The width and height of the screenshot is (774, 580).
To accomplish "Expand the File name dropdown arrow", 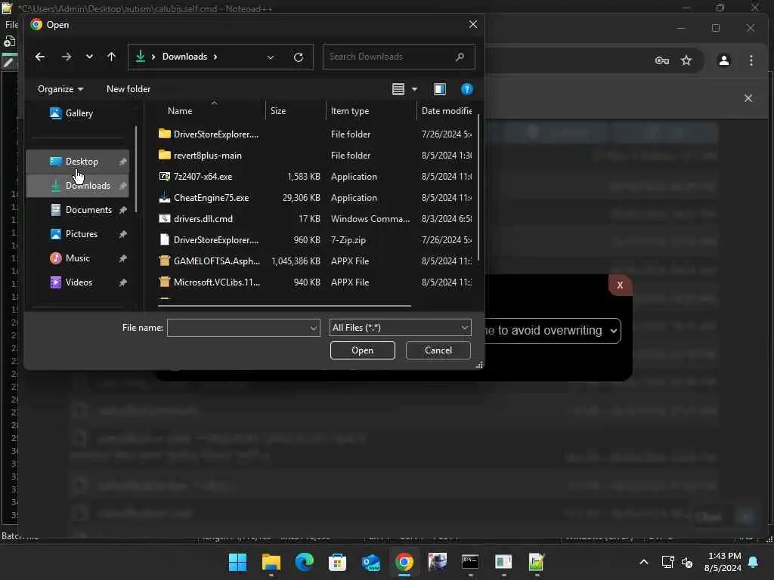I will 314,328.
